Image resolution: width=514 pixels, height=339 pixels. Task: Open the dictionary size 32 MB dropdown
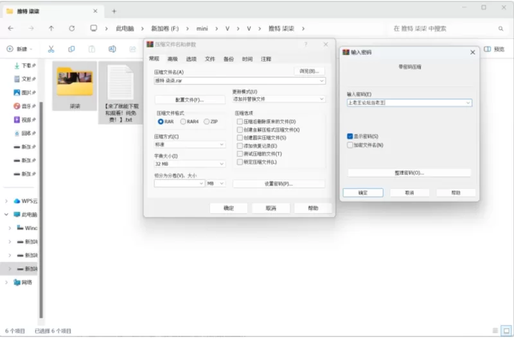(x=222, y=164)
